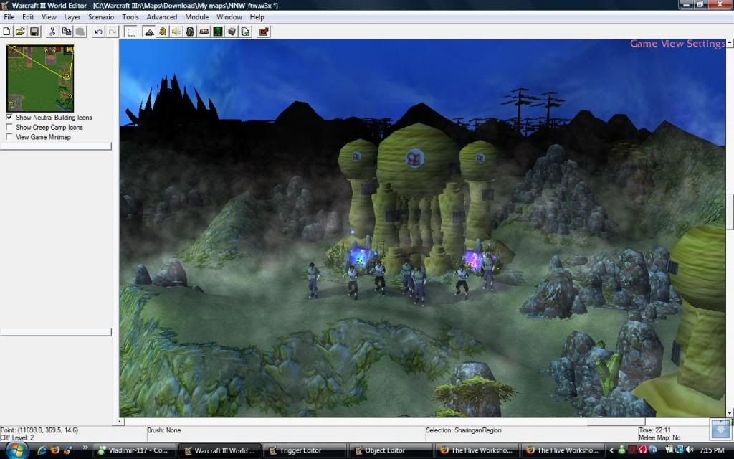Viewport: 734px width, 459px height.
Task: Click the 'Selection: SharinganRegion' status text
Action: click(464, 430)
